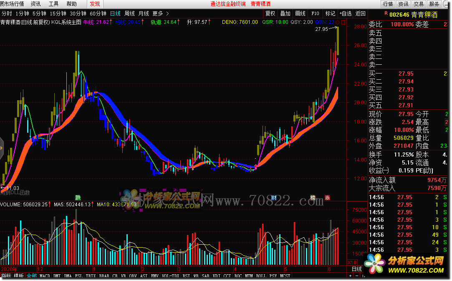Click the 复权 toolbar button

(270, 13)
